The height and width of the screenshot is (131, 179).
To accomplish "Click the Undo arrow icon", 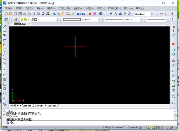I will [79, 14].
